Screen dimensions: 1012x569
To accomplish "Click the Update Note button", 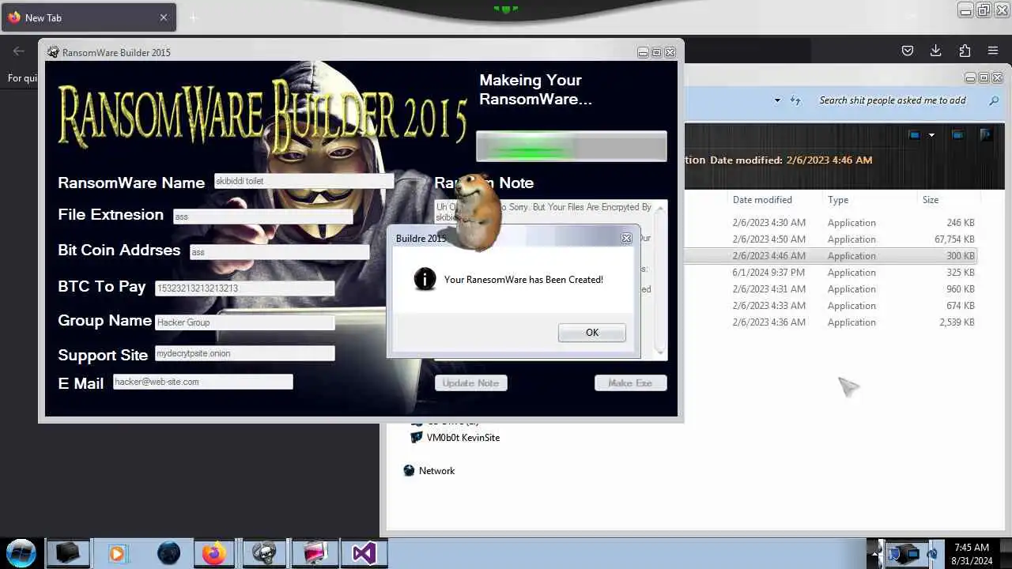I will tap(470, 383).
